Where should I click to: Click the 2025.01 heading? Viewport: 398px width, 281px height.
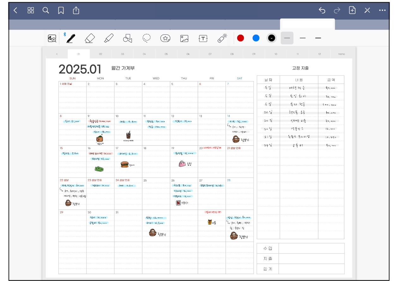pos(80,69)
